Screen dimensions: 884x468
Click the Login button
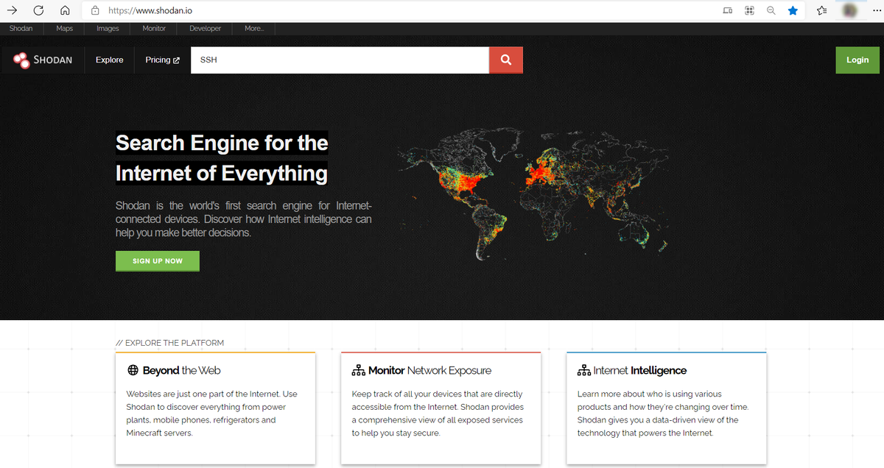click(x=857, y=60)
